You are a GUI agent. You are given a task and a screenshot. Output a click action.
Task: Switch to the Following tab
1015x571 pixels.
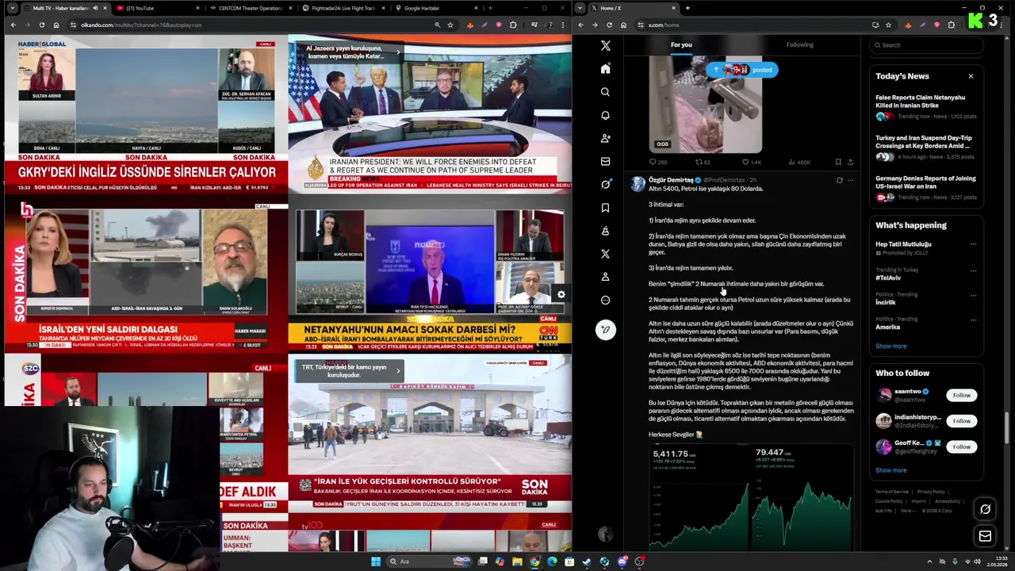(x=799, y=45)
